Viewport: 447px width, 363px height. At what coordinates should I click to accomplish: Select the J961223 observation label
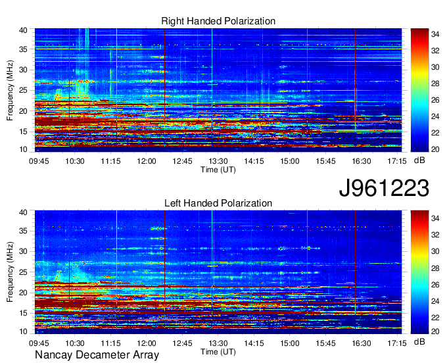(x=384, y=187)
